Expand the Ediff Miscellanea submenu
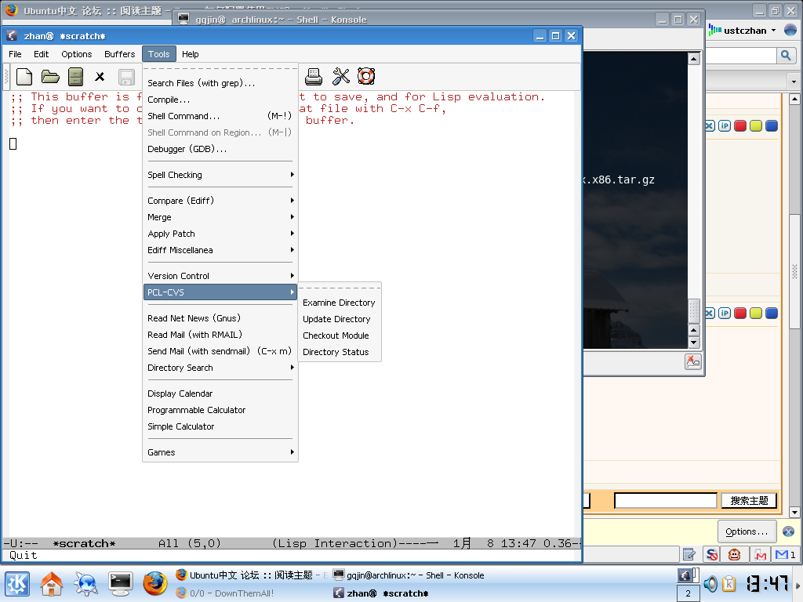This screenshot has height=602, width=803. click(220, 250)
